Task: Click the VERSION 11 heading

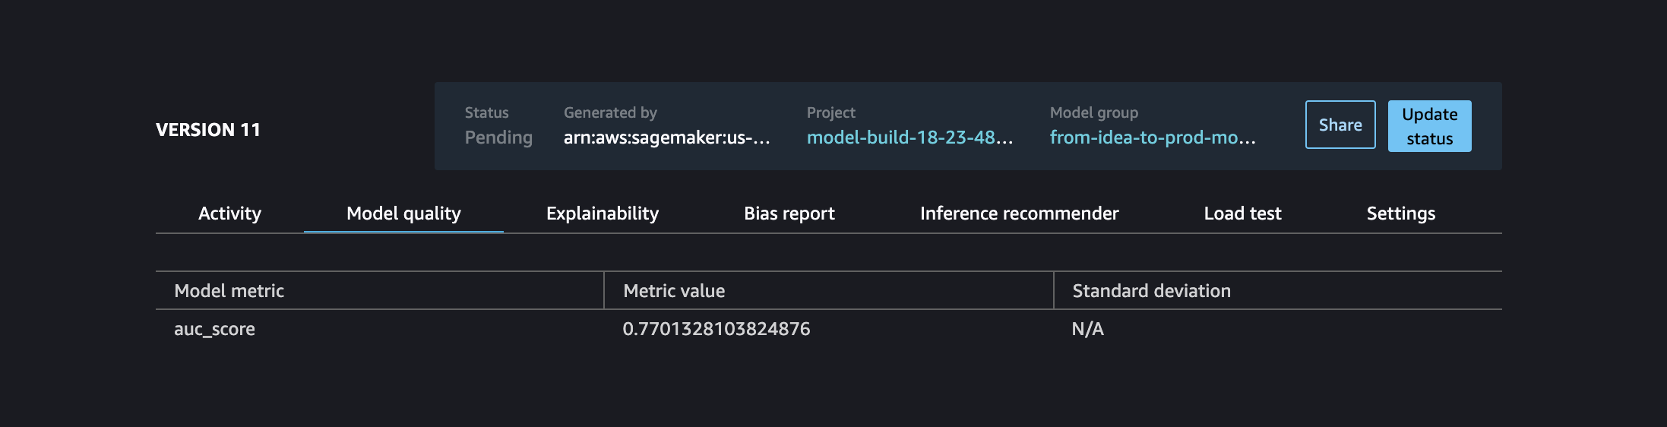Action: tap(208, 130)
